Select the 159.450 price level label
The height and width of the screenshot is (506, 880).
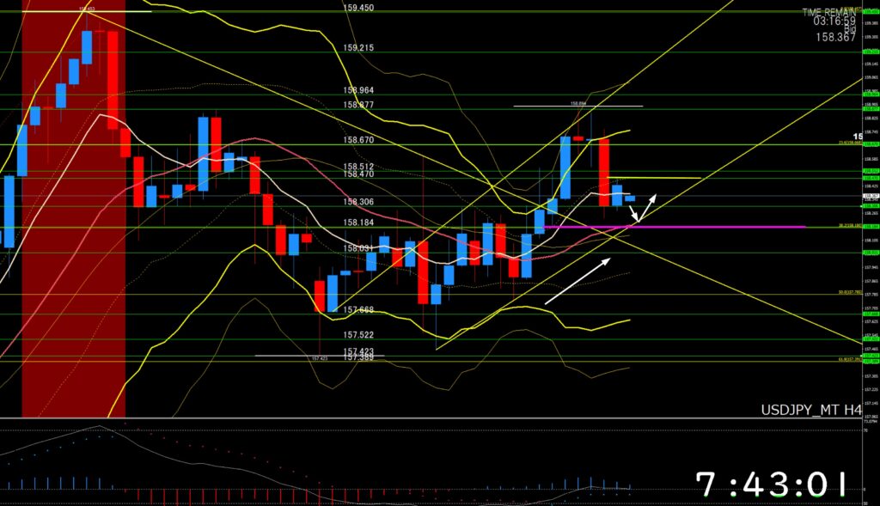[357, 8]
